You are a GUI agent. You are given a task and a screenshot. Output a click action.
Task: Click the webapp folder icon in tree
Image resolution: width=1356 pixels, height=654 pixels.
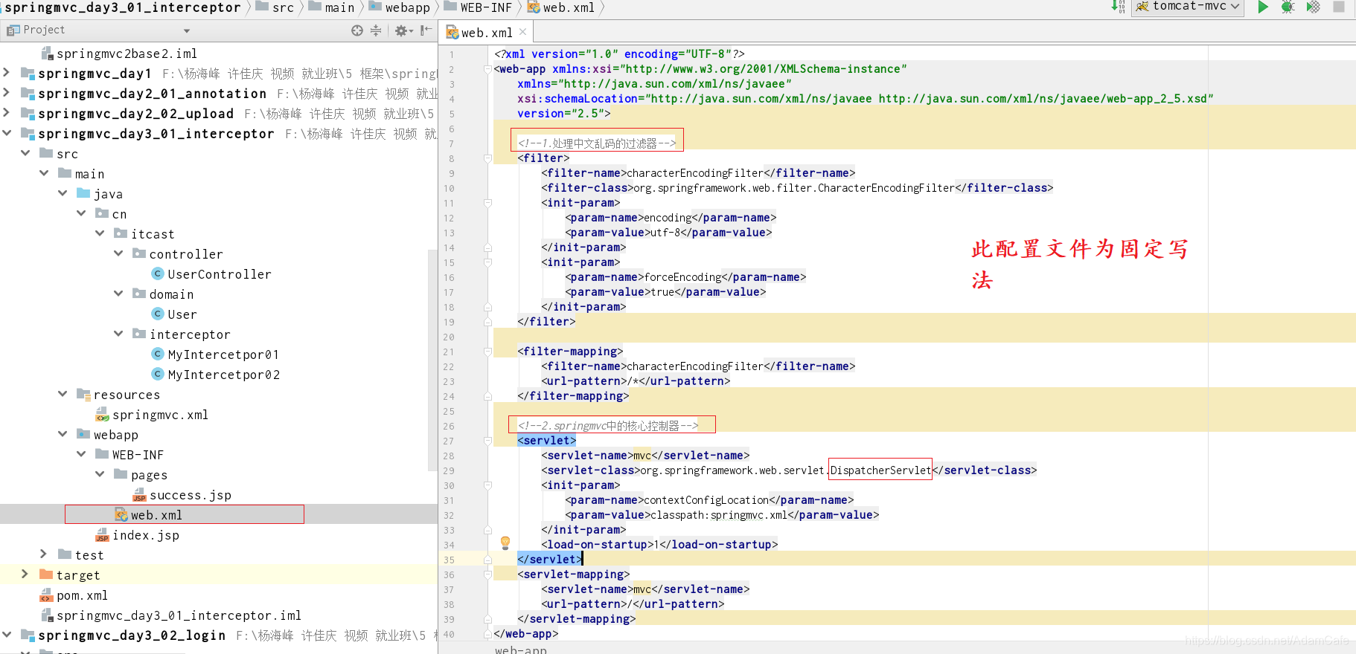[83, 434]
